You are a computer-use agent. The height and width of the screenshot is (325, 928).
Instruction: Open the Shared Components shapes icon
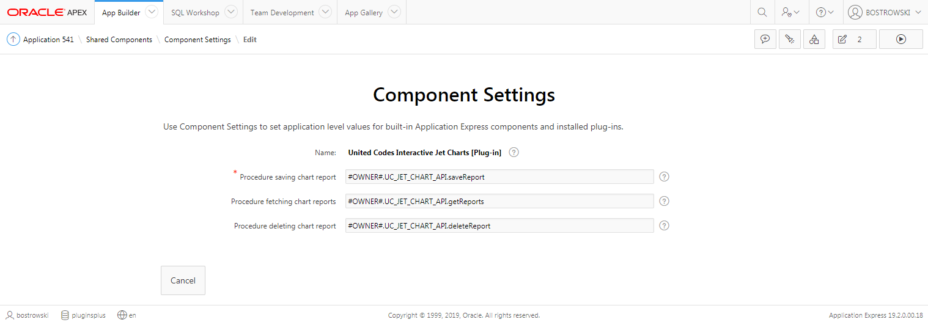pyautogui.click(x=814, y=39)
